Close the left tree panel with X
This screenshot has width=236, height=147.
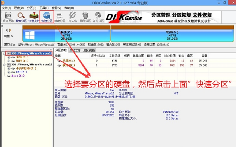[x=51, y=49]
